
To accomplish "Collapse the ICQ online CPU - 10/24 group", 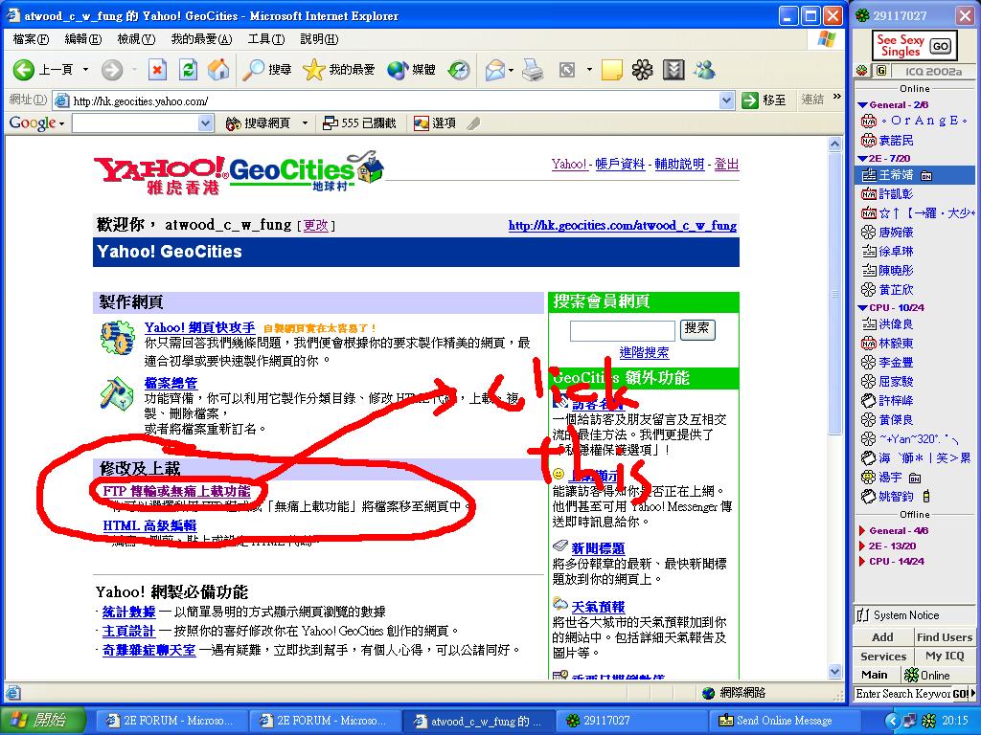I will [x=863, y=307].
